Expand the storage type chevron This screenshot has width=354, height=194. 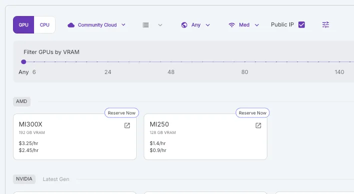(160, 25)
